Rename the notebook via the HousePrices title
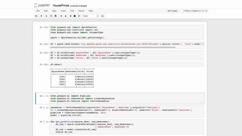 click(61, 6)
